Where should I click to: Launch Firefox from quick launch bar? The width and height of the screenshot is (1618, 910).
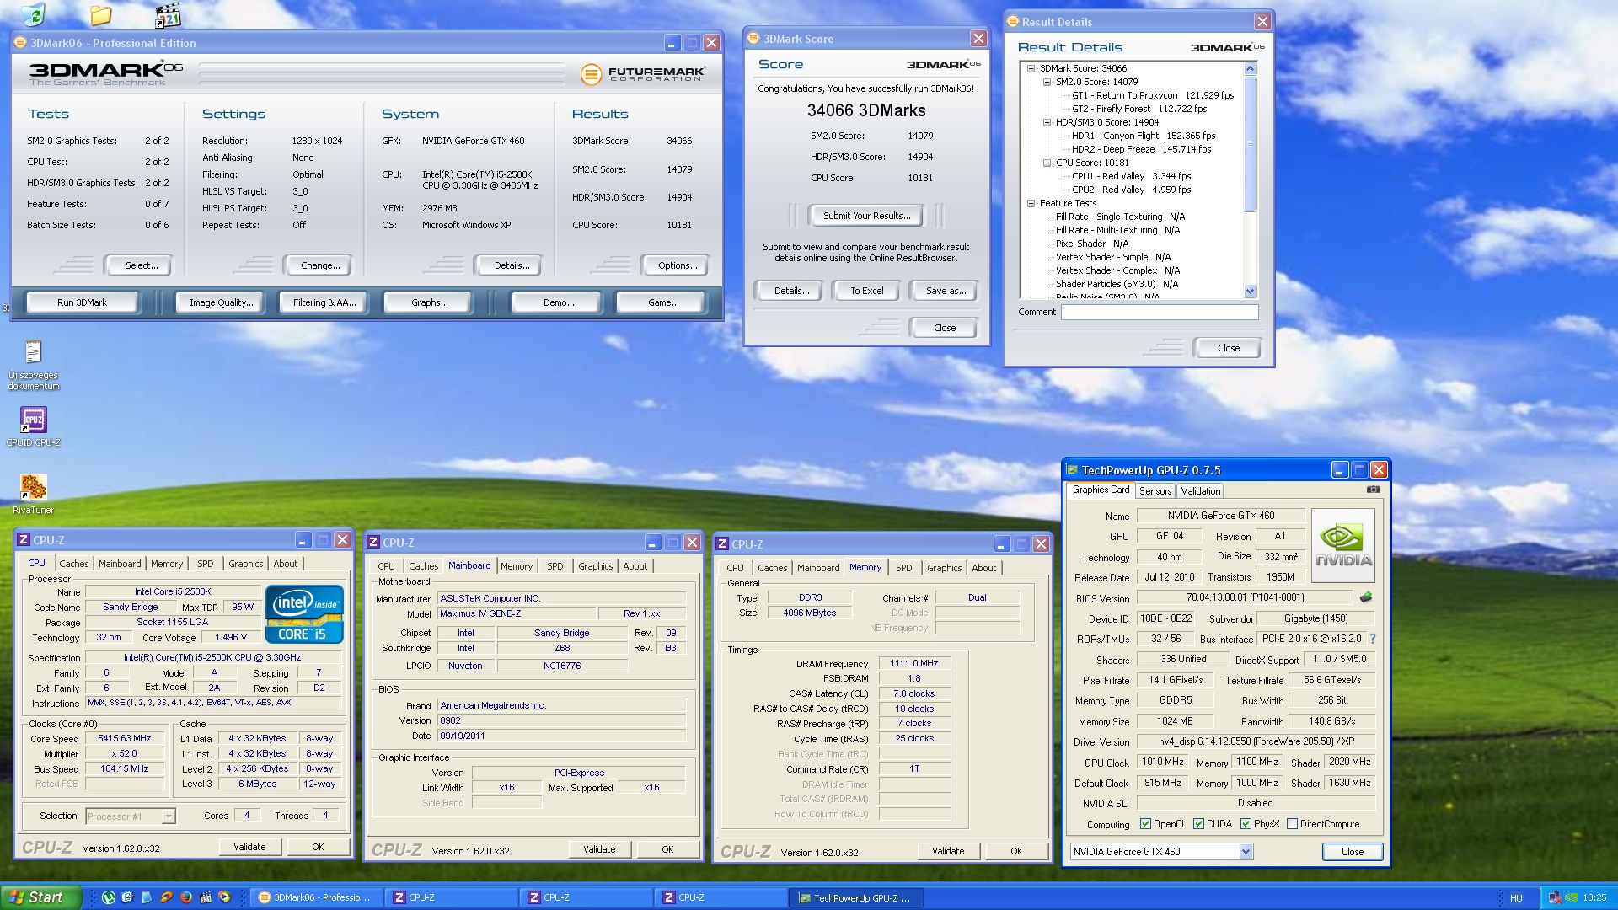(185, 897)
